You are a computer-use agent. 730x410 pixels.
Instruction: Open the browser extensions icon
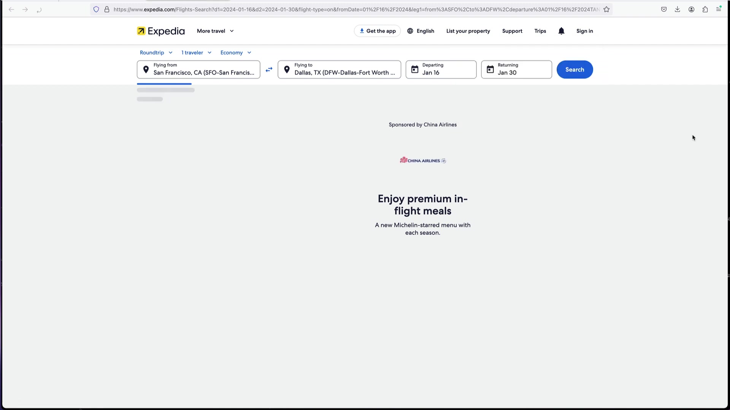coord(705,9)
